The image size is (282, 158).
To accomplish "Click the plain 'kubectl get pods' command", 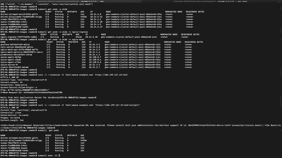I will 48,130.
